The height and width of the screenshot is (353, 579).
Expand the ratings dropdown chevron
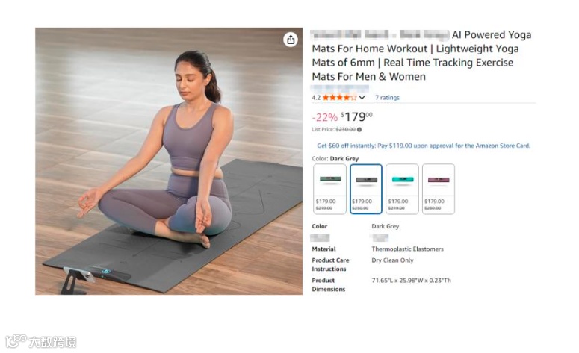tap(362, 98)
